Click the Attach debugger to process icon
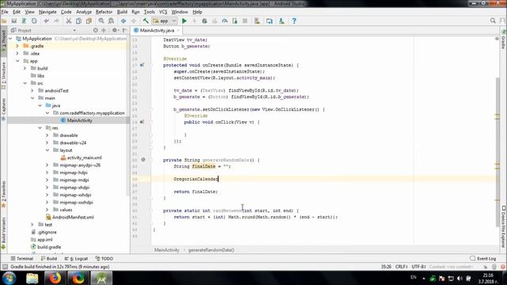This screenshot has width=507, height=285. tap(234, 21)
